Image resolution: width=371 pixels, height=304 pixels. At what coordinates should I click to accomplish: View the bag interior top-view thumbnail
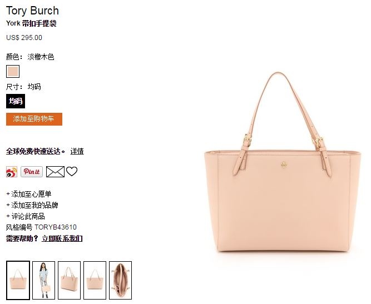[x=120, y=280]
